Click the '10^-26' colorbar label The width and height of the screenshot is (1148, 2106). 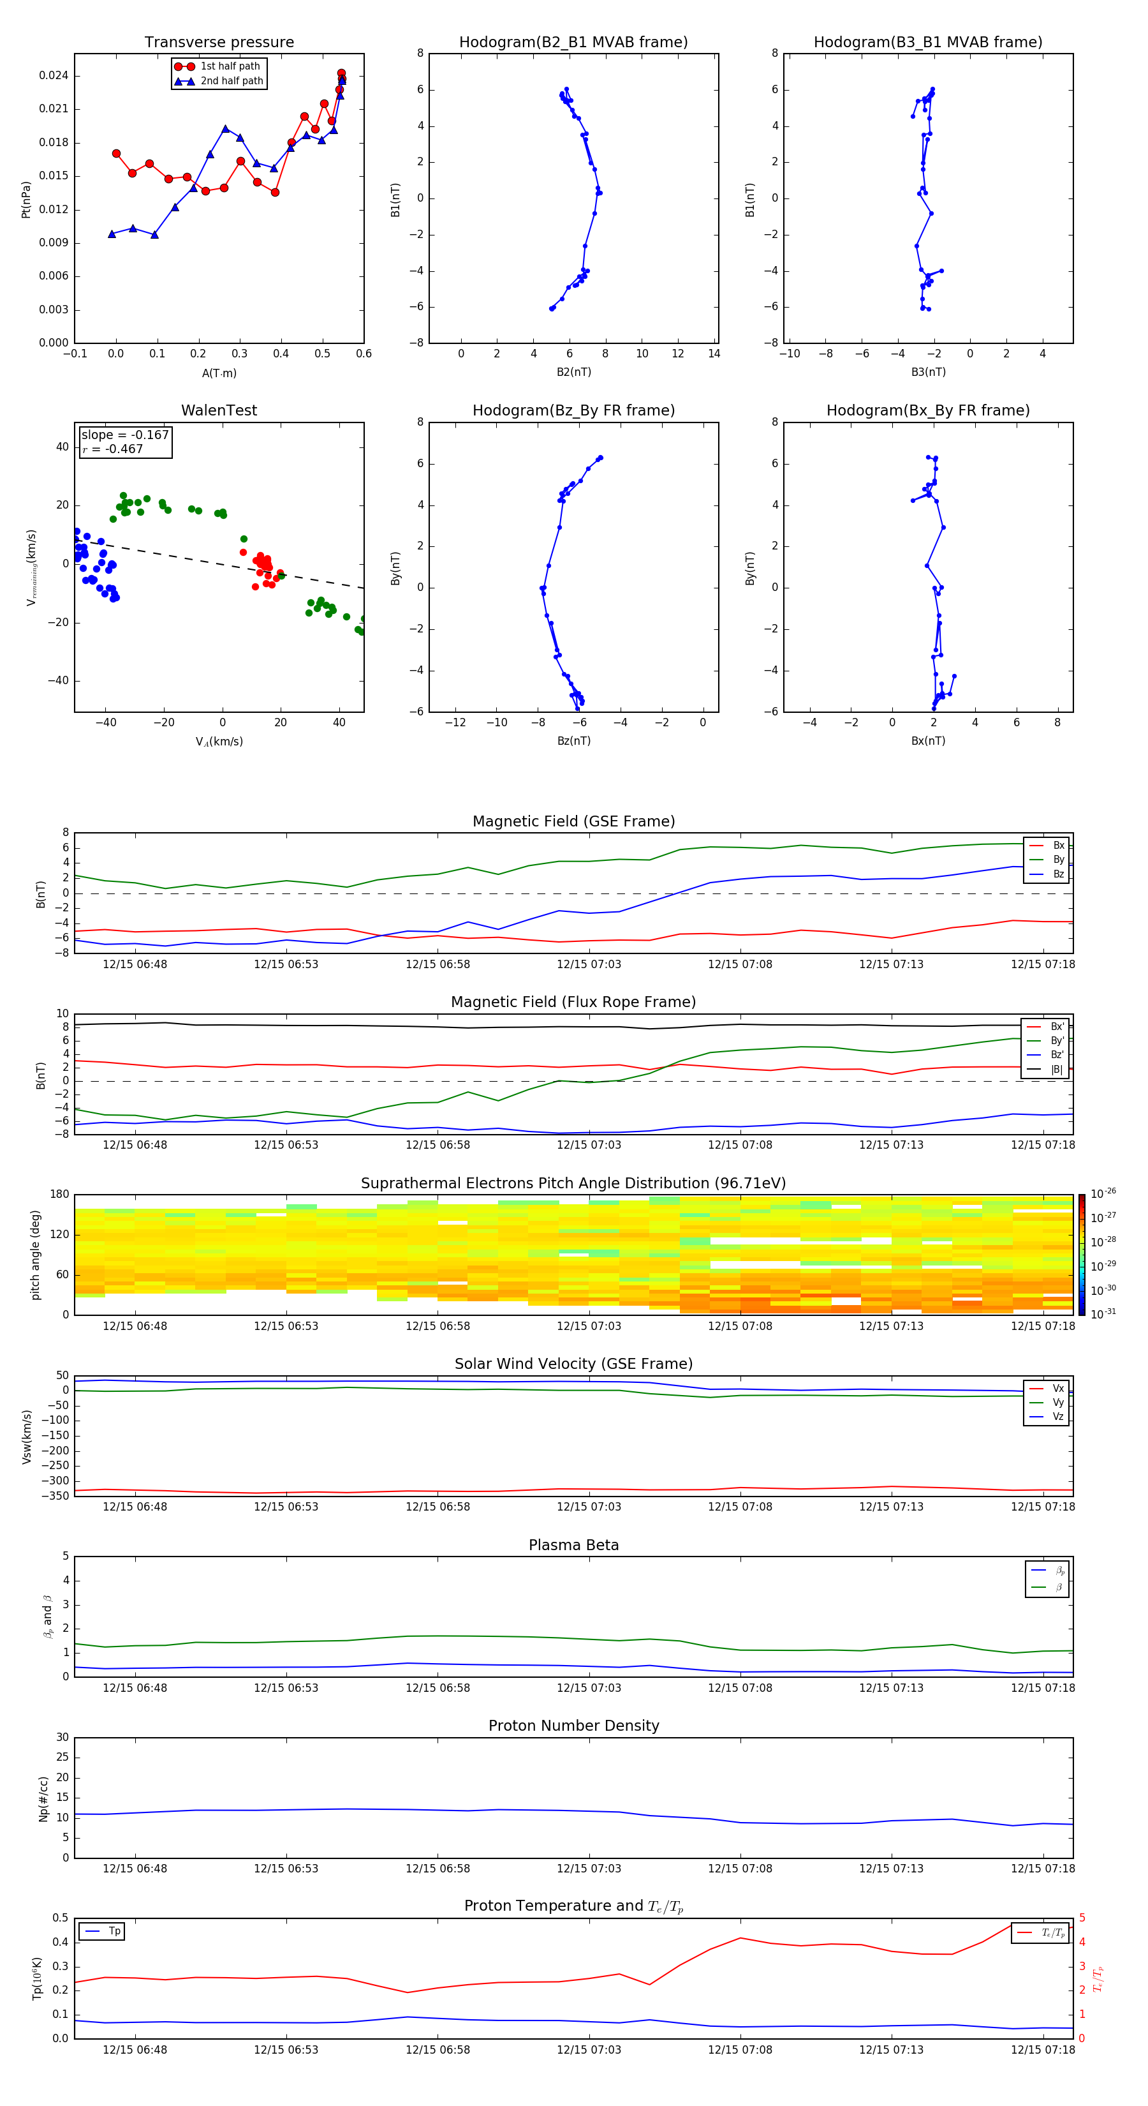tap(1103, 1193)
